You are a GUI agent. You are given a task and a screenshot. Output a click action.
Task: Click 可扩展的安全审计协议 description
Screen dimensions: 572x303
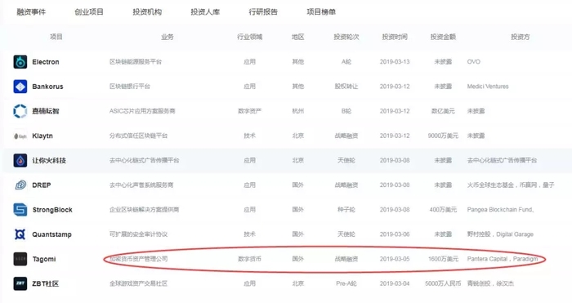click(x=138, y=234)
